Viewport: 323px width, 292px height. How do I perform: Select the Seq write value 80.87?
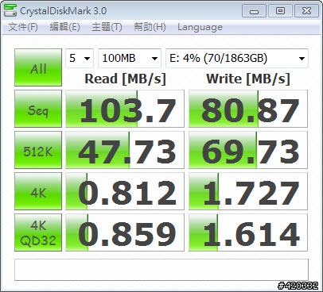click(x=248, y=109)
